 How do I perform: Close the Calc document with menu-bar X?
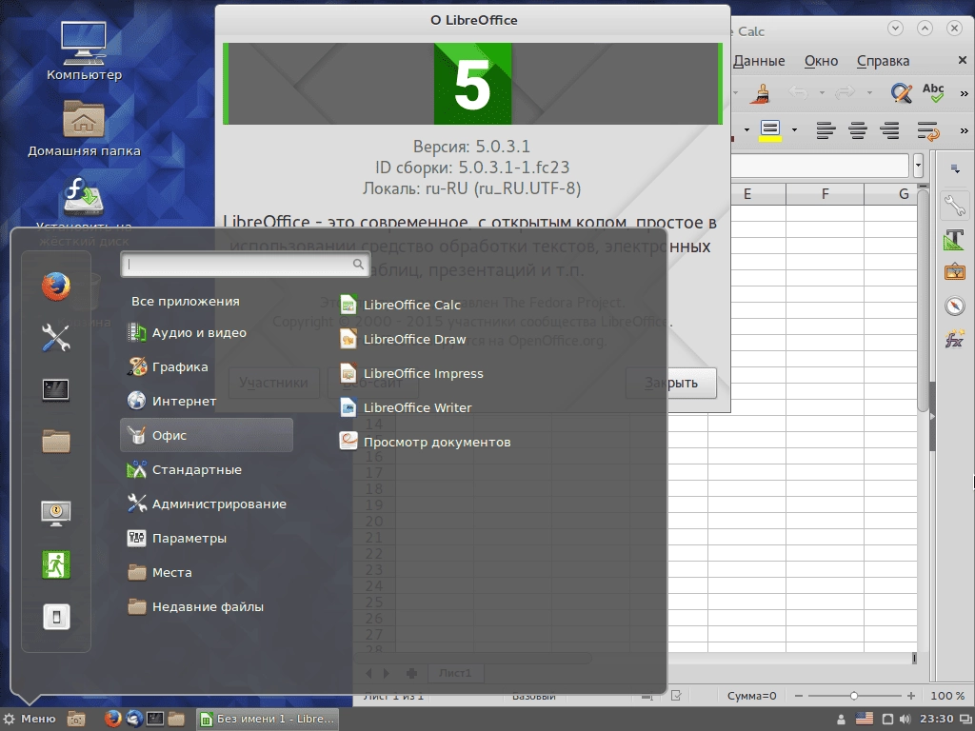pyautogui.click(x=963, y=60)
